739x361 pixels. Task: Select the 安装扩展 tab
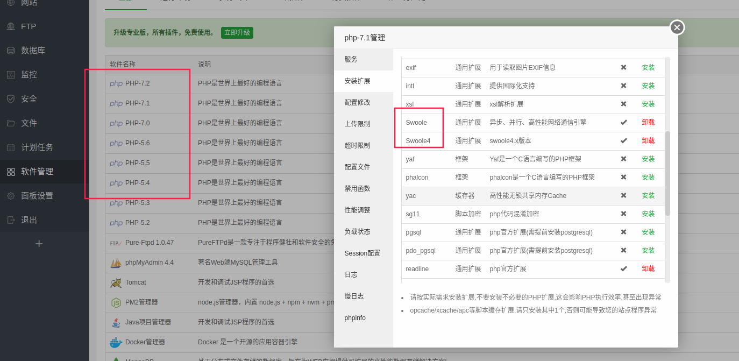[364, 81]
